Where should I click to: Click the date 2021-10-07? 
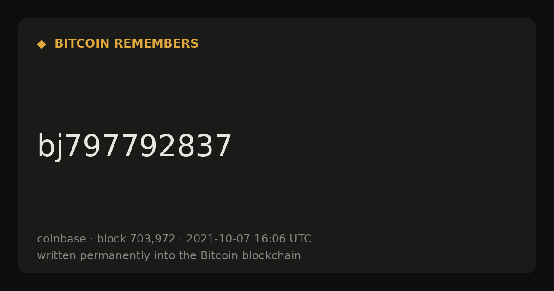218,239
